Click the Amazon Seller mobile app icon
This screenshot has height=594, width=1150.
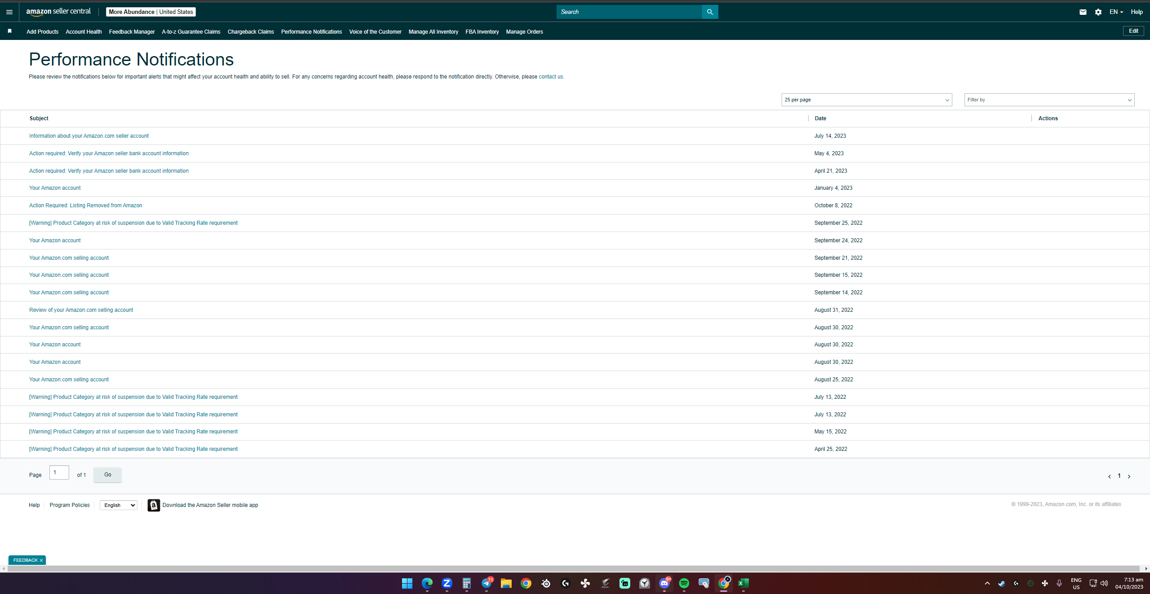[x=154, y=505]
